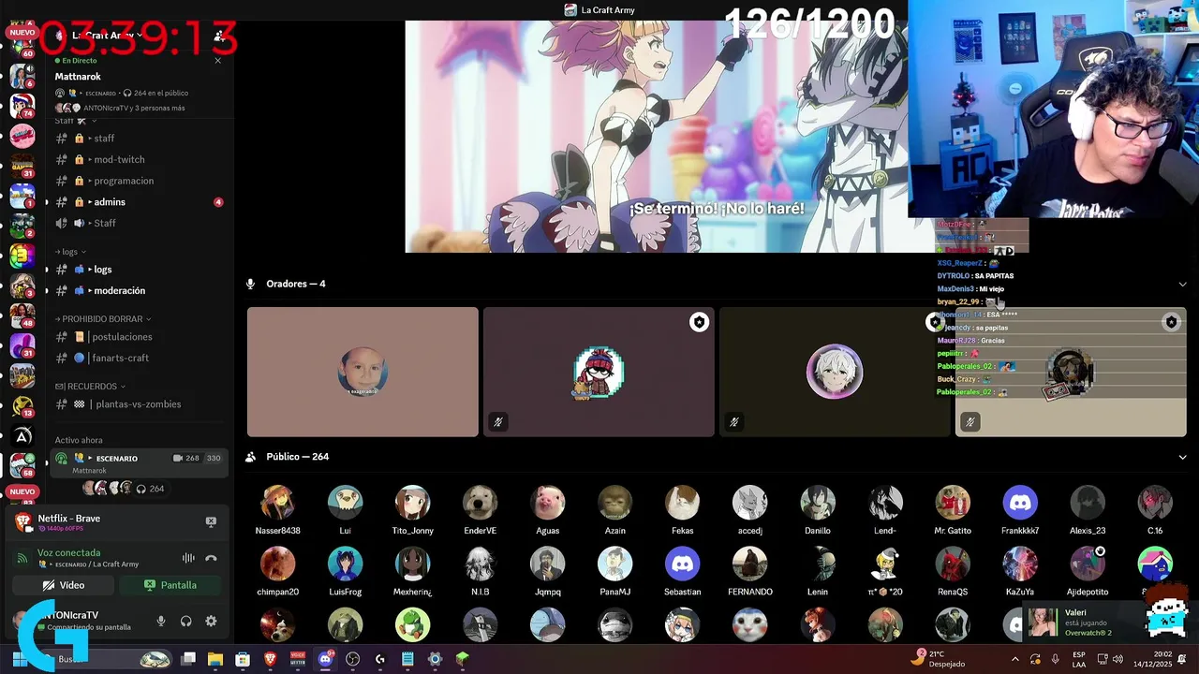Image resolution: width=1199 pixels, height=674 pixels.
Task: Open audience member Mr. Gatito avatar
Action: pos(953,503)
